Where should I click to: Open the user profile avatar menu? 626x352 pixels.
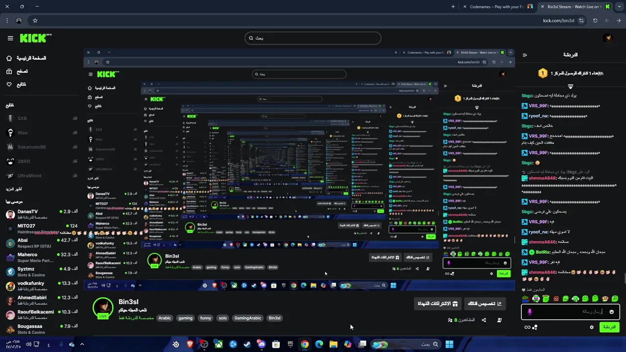[x=607, y=38]
